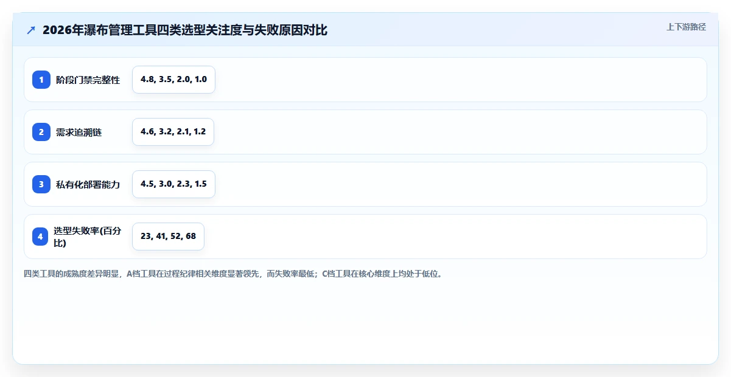Open the 上下游路径 link
Screen dimensions: 731x377
(x=686, y=27)
